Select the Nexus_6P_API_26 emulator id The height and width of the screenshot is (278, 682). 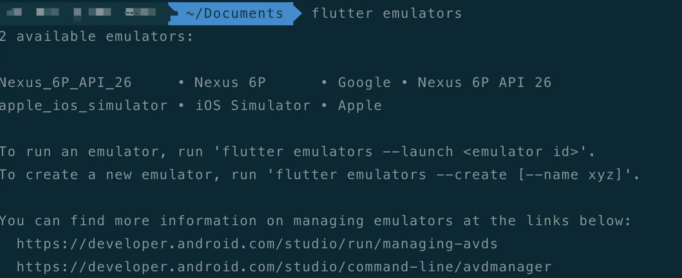(x=66, y=83)
